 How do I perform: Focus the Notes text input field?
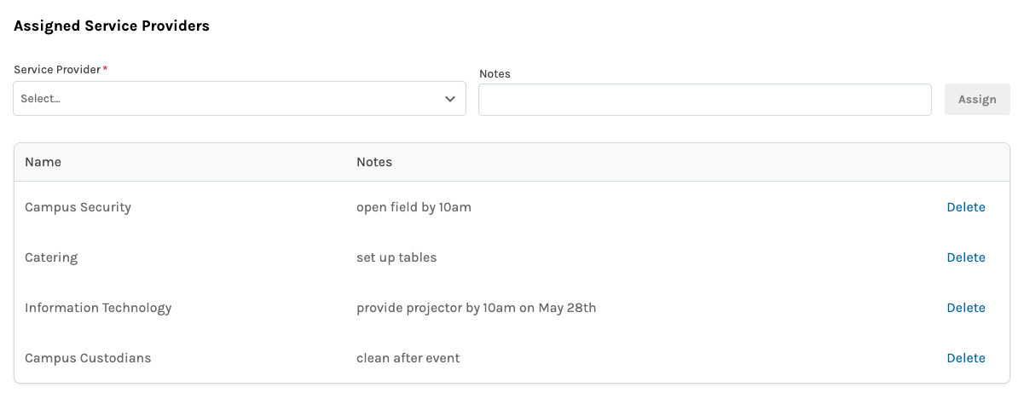(x=704, y=100)
